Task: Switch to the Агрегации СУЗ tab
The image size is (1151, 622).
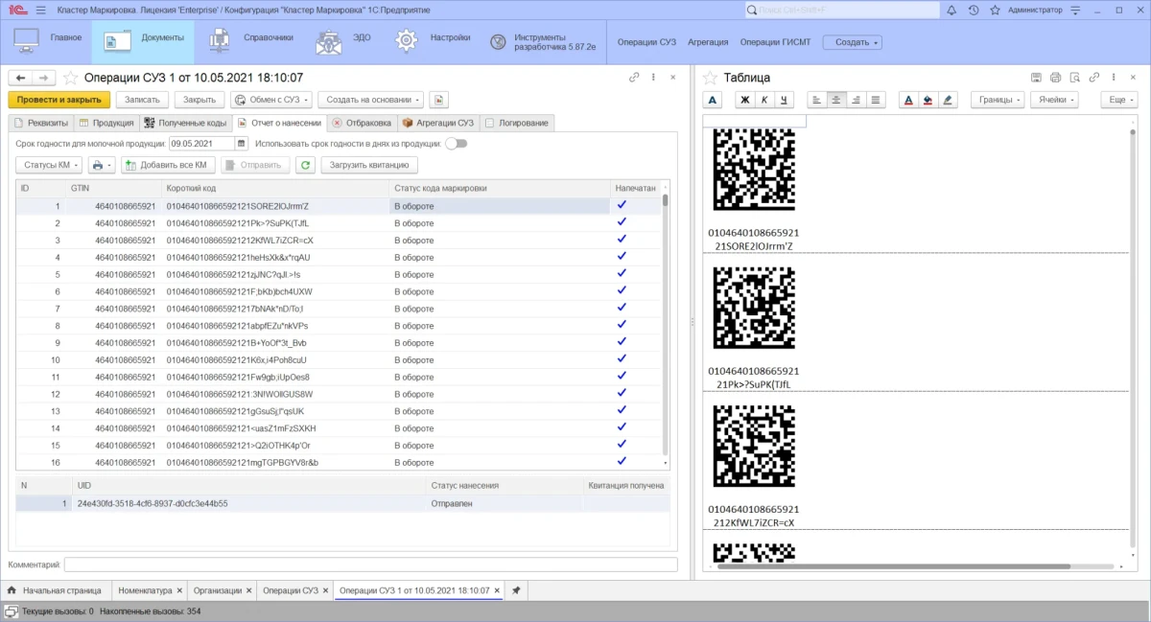Action: click(x=438, y=123)
